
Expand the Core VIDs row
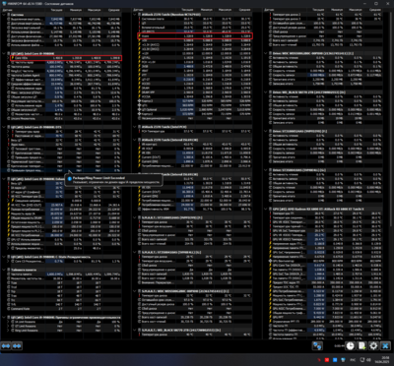(x=9, y=58)
